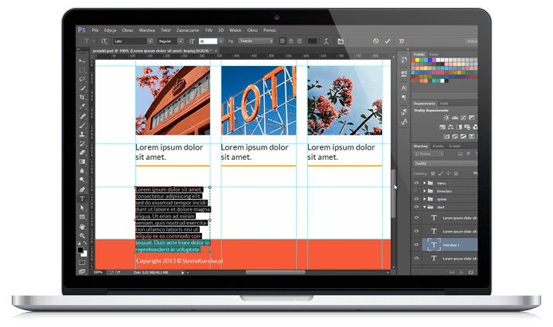The height and width of the screenshot is (327, 553).
Task: Commit text edits with the checkmark icon
Action: tap(387, 40)
